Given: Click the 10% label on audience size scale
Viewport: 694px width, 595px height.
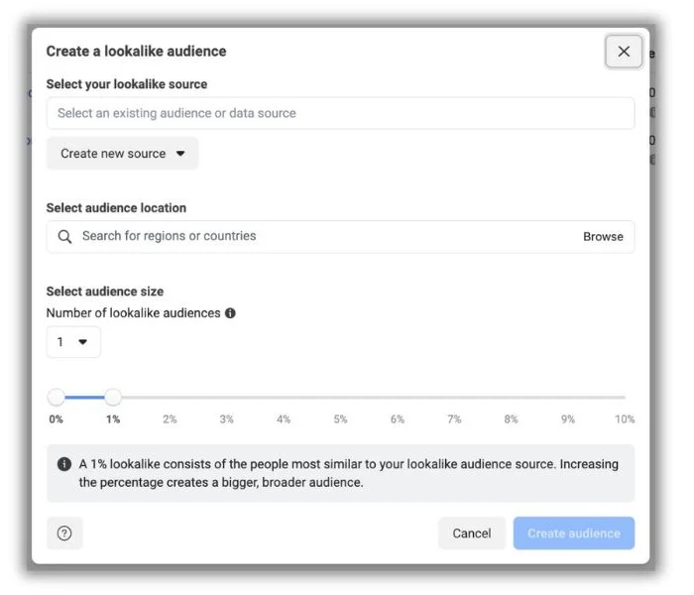Looking at the screenshot, I should pos(625,418).
